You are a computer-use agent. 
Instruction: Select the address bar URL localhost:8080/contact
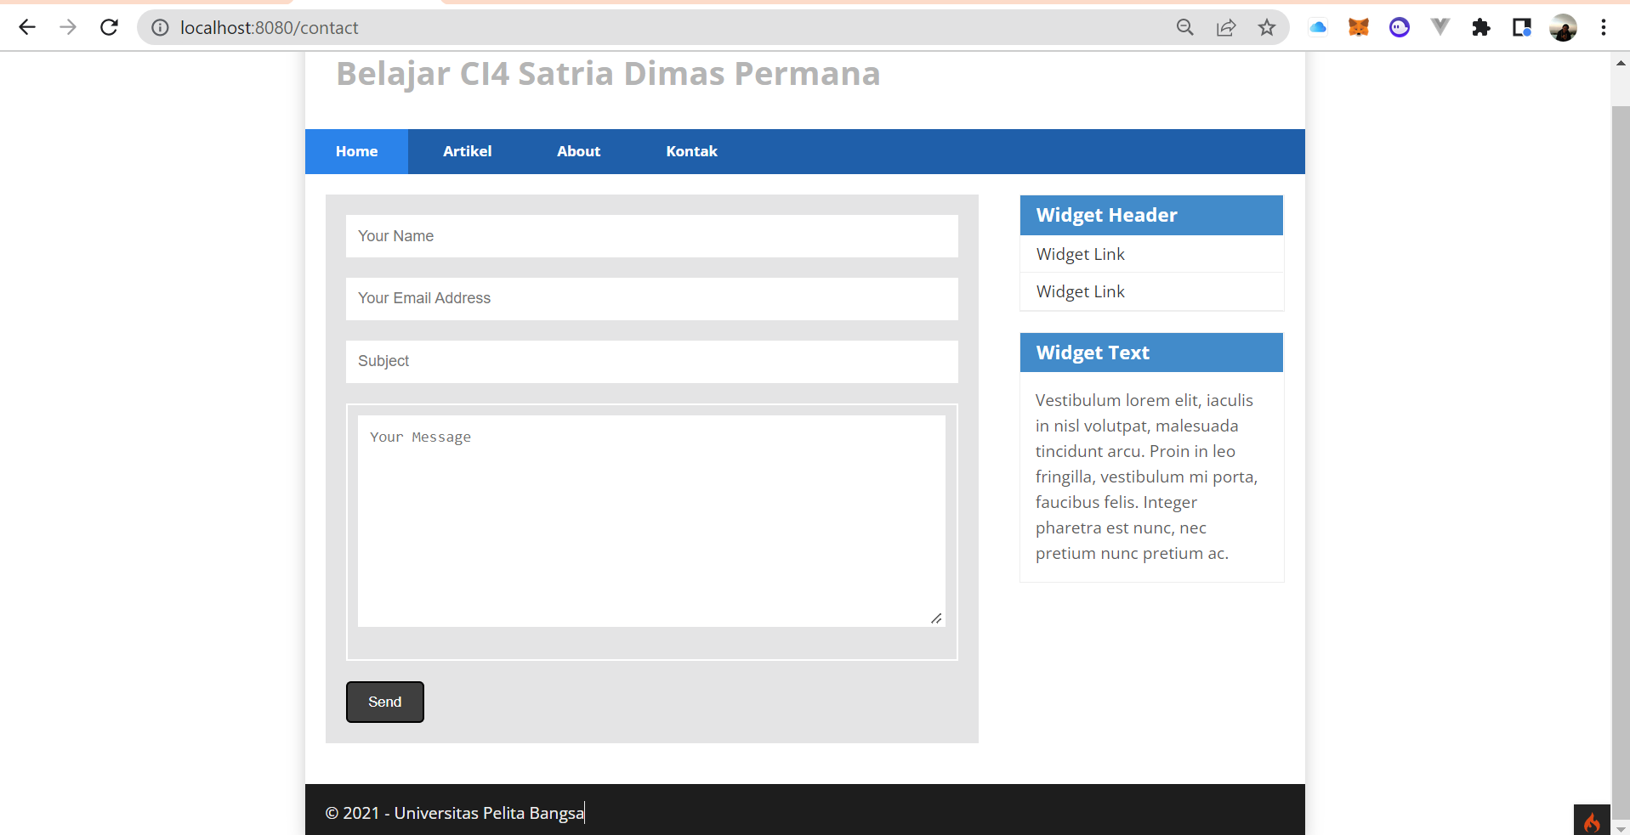[269, 28]
